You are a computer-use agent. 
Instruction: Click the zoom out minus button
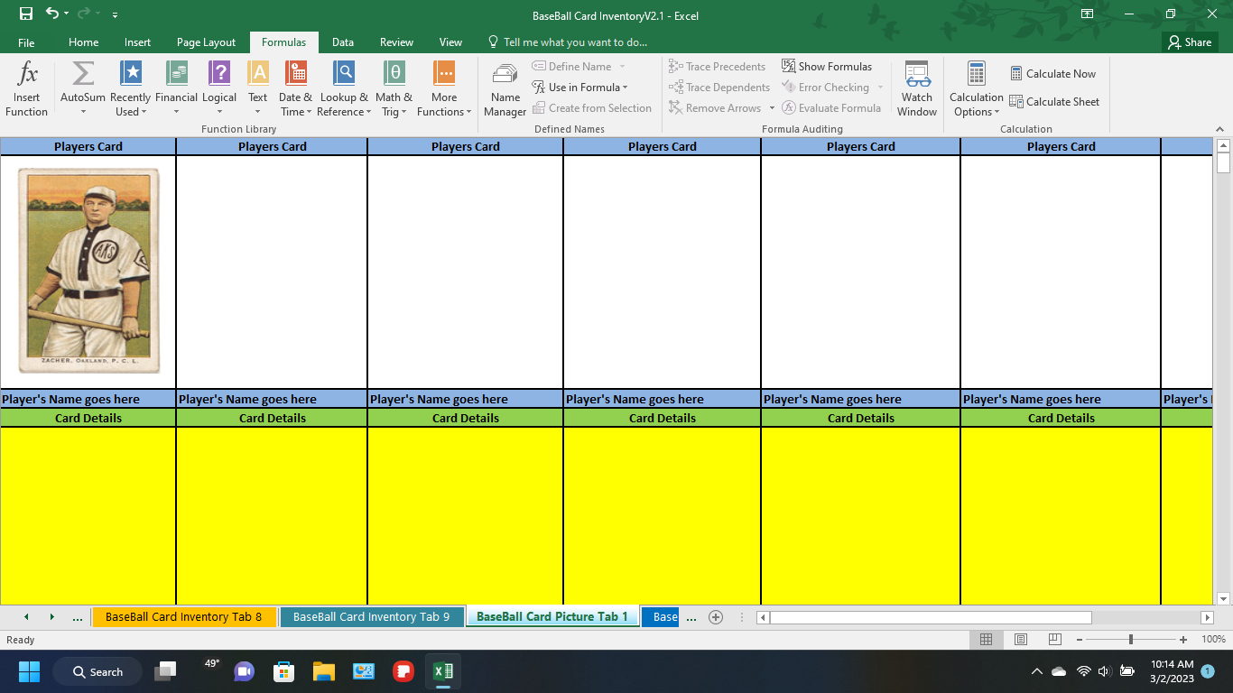click(1079, 640)
